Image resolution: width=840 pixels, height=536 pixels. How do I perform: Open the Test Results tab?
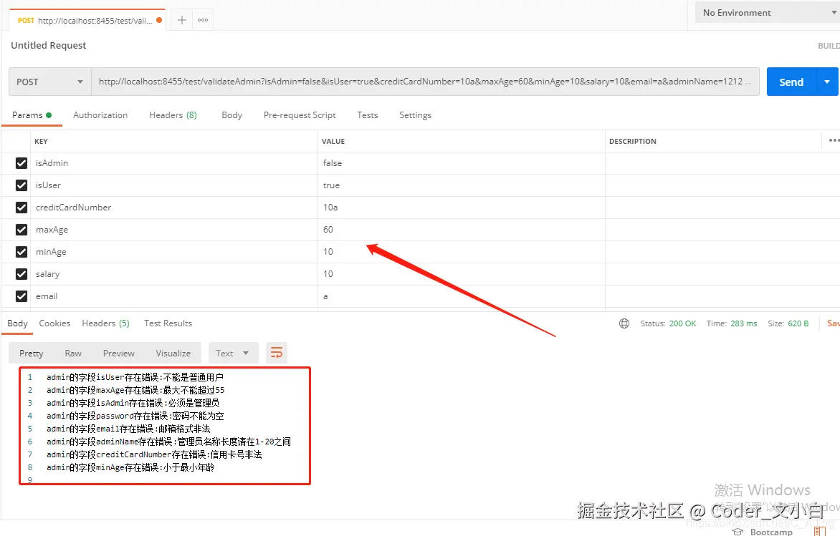(x=168, y=323)
